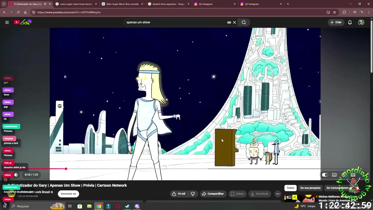Viewport: 373px width, 210px height.
Task: Open Google Chrome from the taskbar
Action: click(x=99, y=206)
